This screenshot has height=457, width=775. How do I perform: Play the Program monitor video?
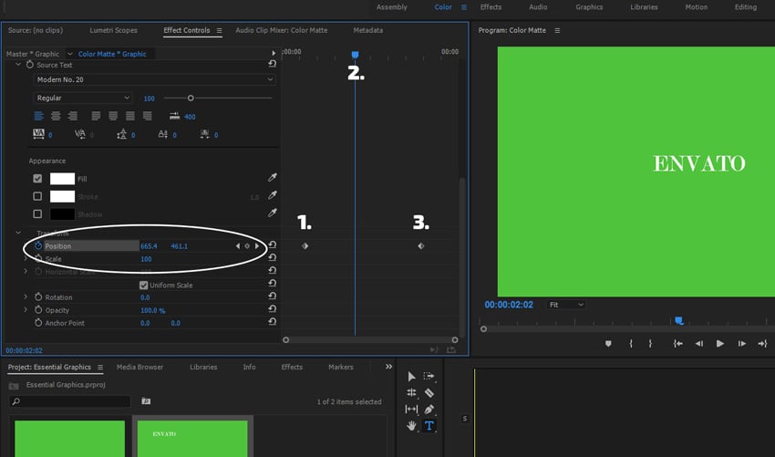pos(720,344)
